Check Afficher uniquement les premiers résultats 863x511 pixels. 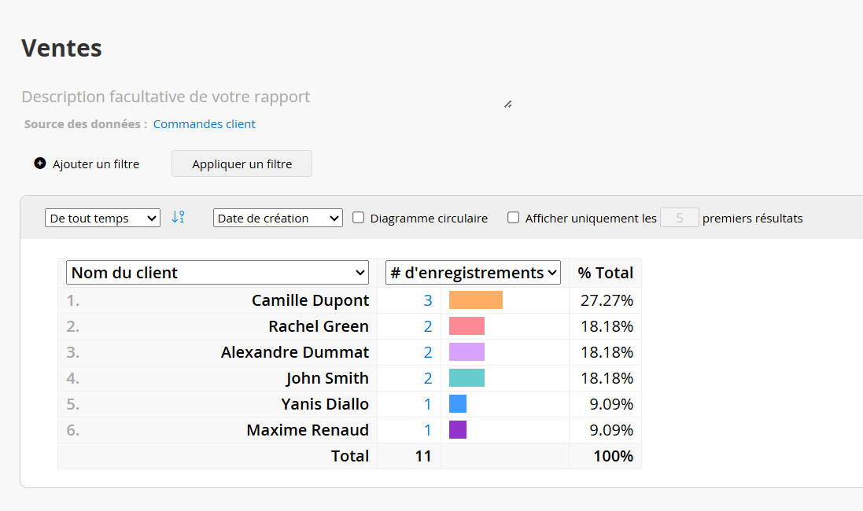(x=513, y=218)
